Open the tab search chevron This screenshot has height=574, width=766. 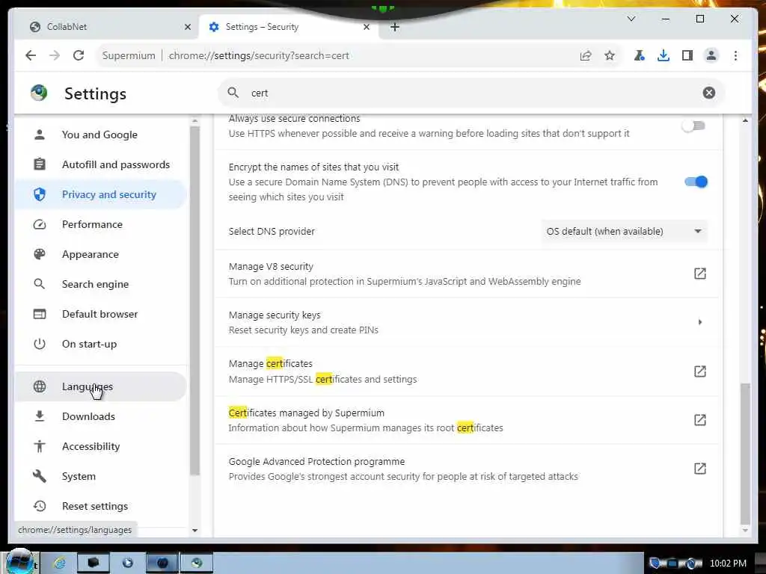631,19
